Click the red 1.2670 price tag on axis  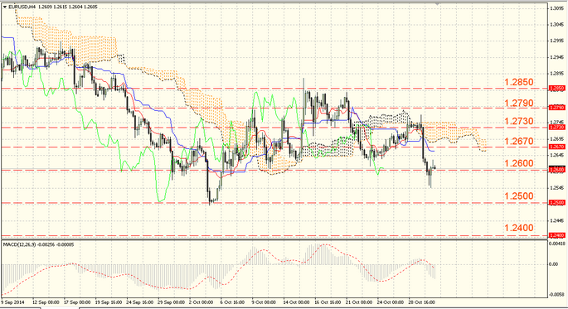[557, 147]
